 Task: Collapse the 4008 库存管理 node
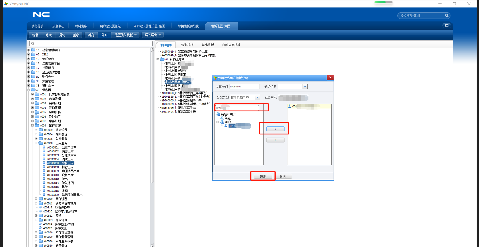click(32, 125)
